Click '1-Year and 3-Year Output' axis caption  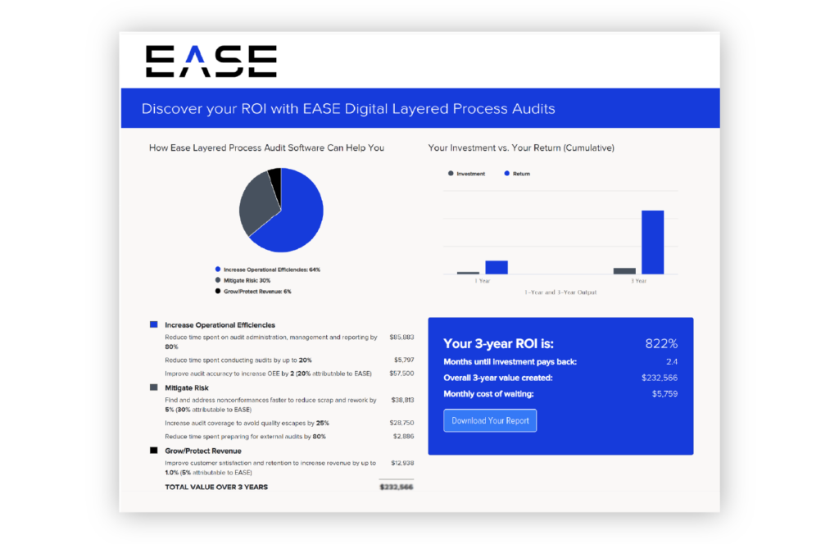point(560,292)
